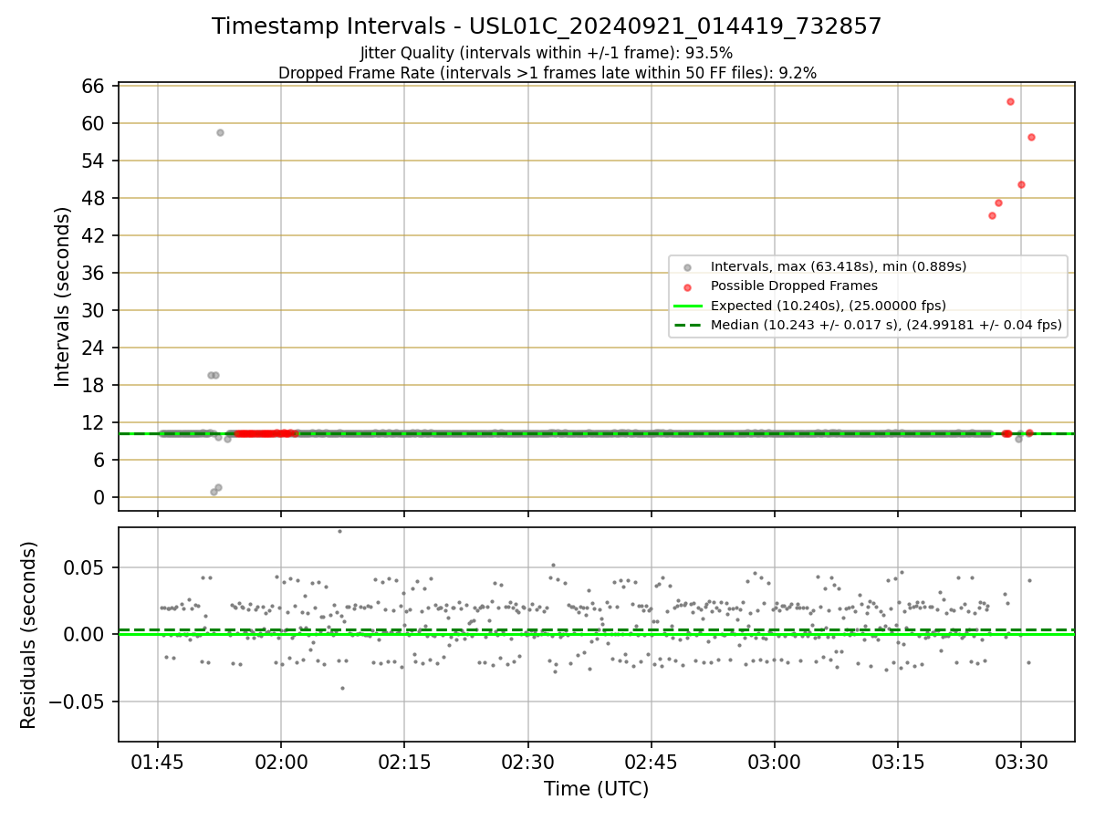The image size is (1095, 821).
Task: Click the x-axis tick label '03:30'
Action: tap(1021, 764)
